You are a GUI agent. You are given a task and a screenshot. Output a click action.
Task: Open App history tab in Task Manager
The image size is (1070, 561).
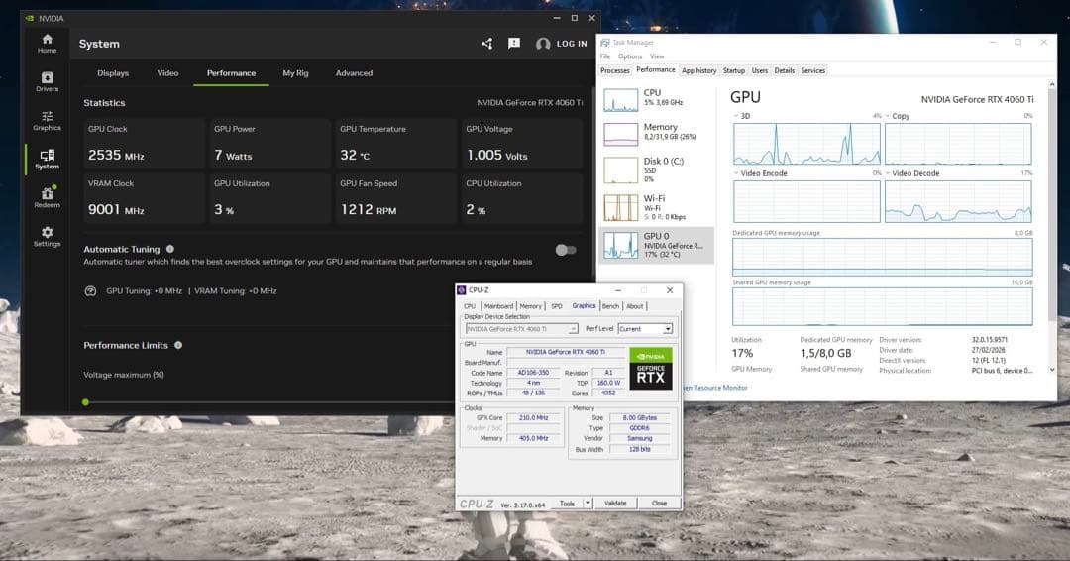(698, 71)
